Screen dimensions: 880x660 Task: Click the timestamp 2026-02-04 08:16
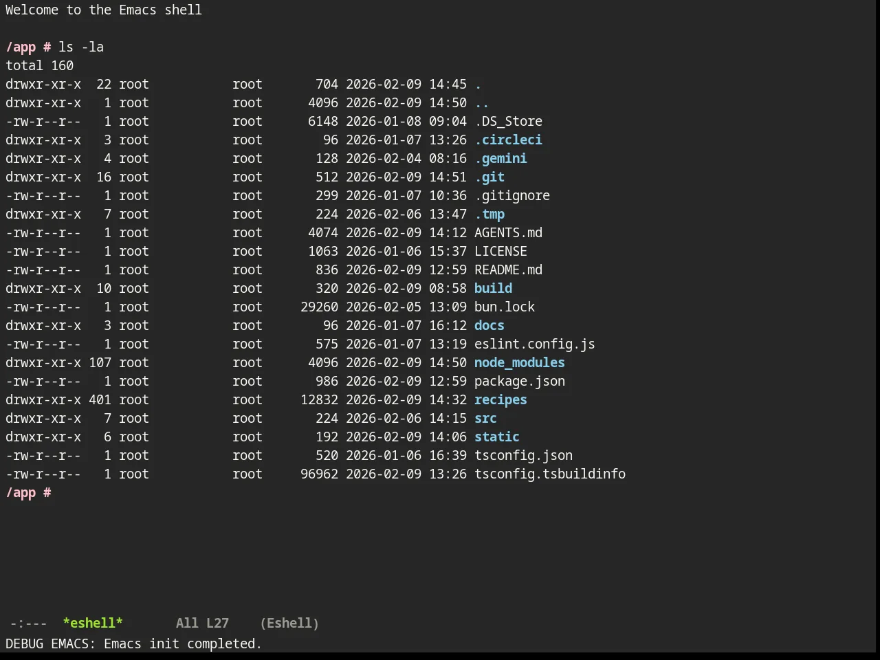[x=406, y=158]
